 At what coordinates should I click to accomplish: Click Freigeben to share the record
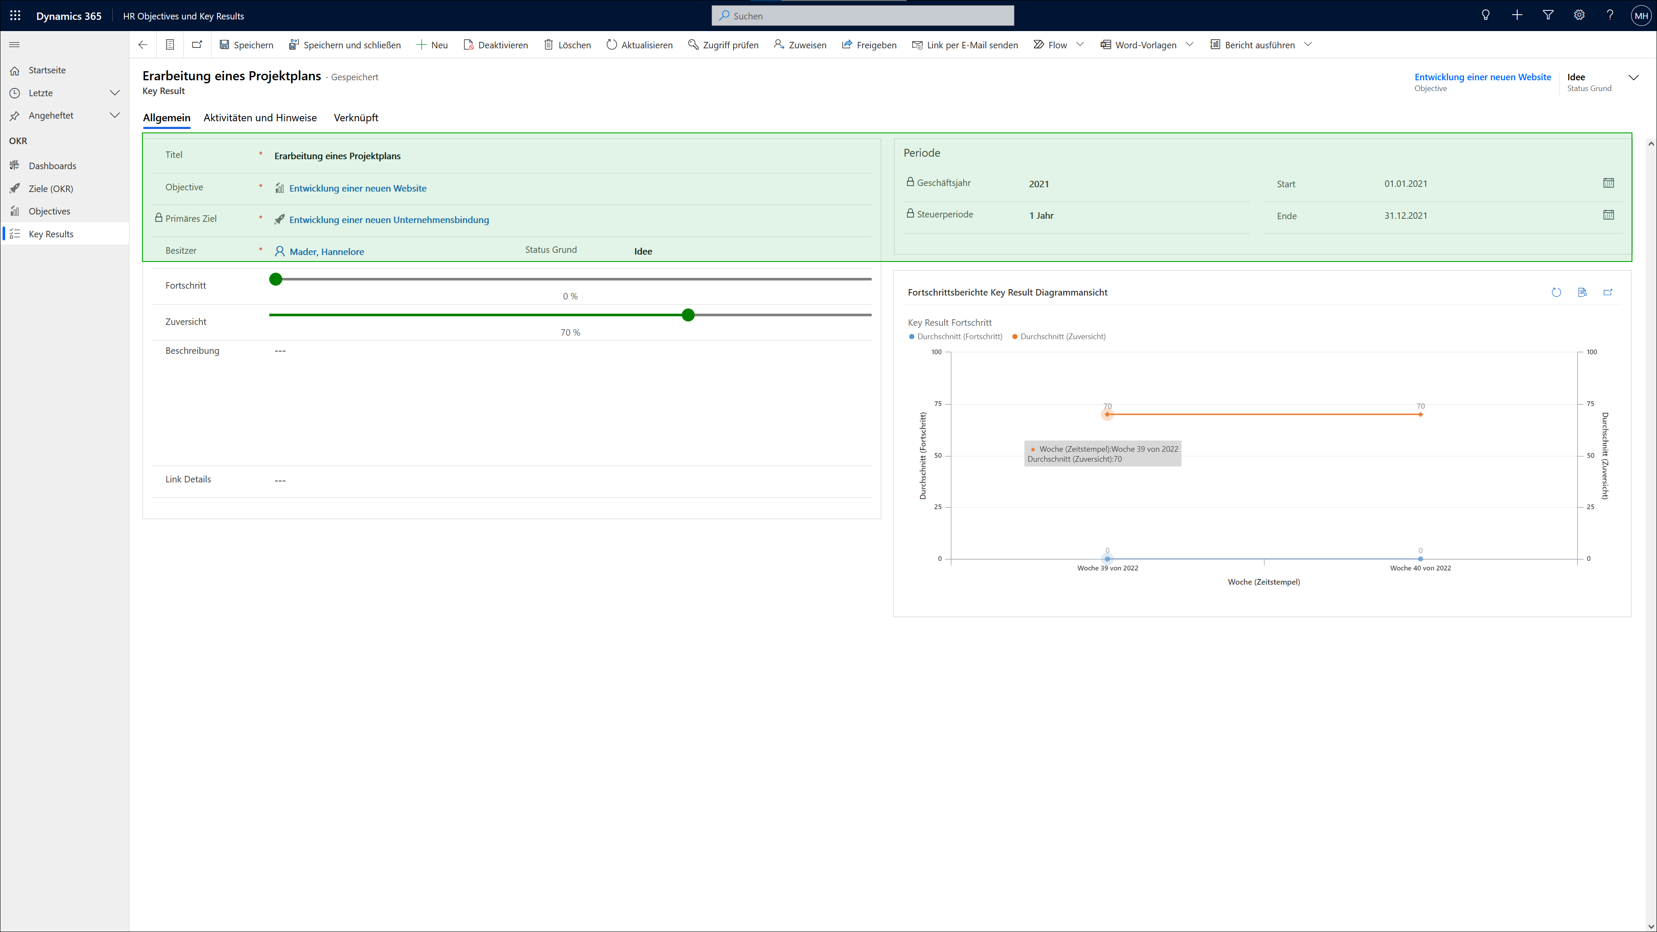click(x=869, y=45)
